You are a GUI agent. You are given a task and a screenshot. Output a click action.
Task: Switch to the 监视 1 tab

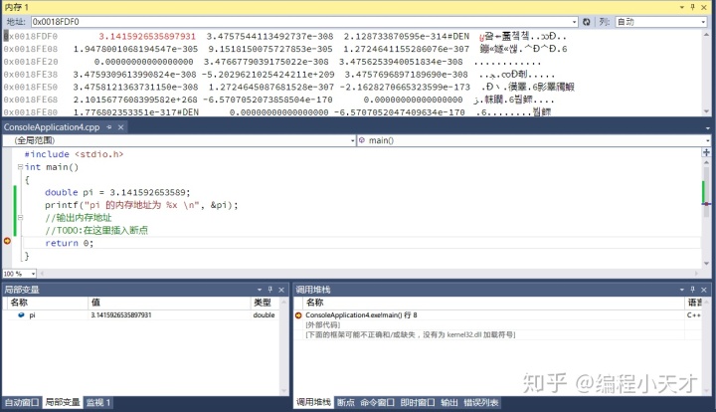point(98,402)
